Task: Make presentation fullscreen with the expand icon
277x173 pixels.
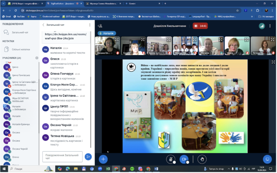Action: [x=273, y=62]
